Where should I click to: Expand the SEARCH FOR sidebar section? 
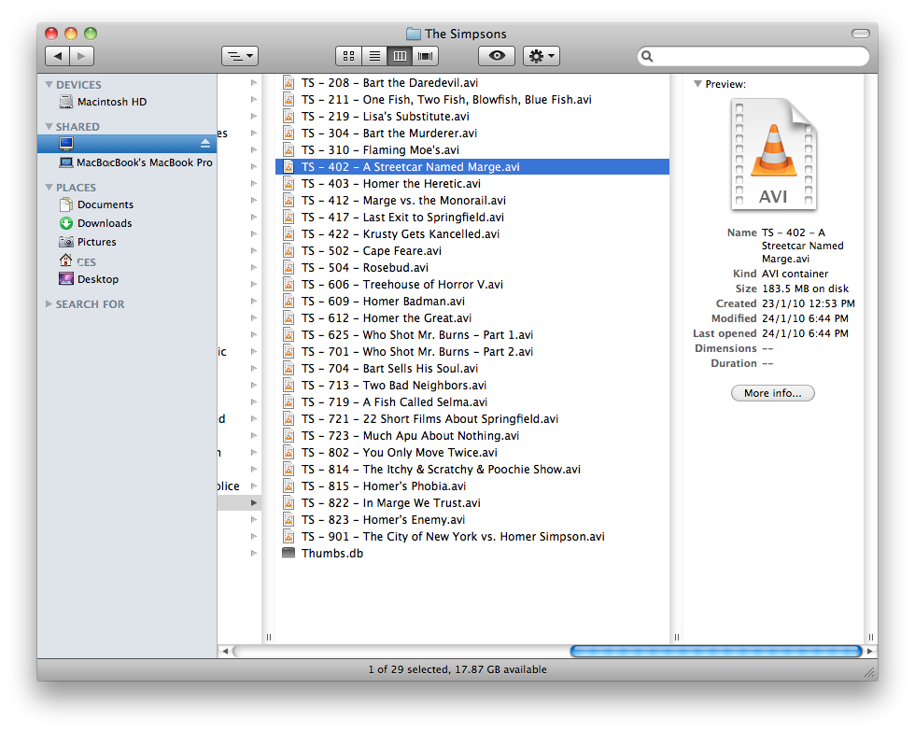(x=49, y=304)
